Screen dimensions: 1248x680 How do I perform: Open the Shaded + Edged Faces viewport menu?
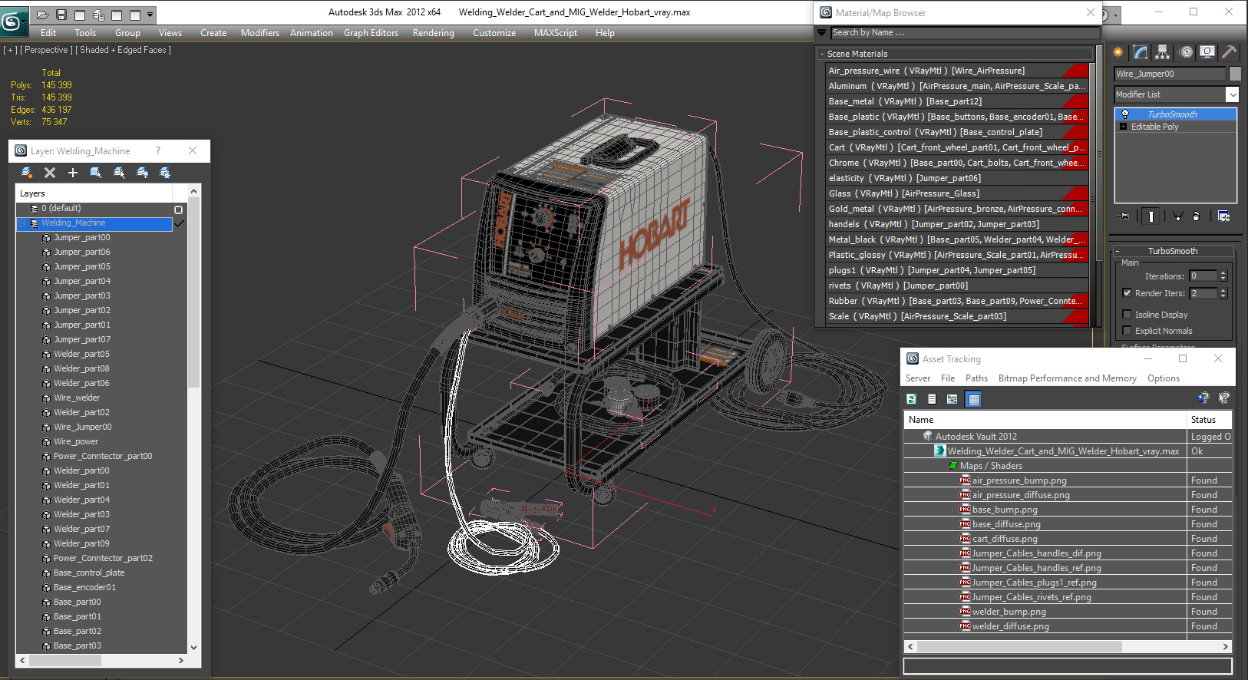click(123, 50)
